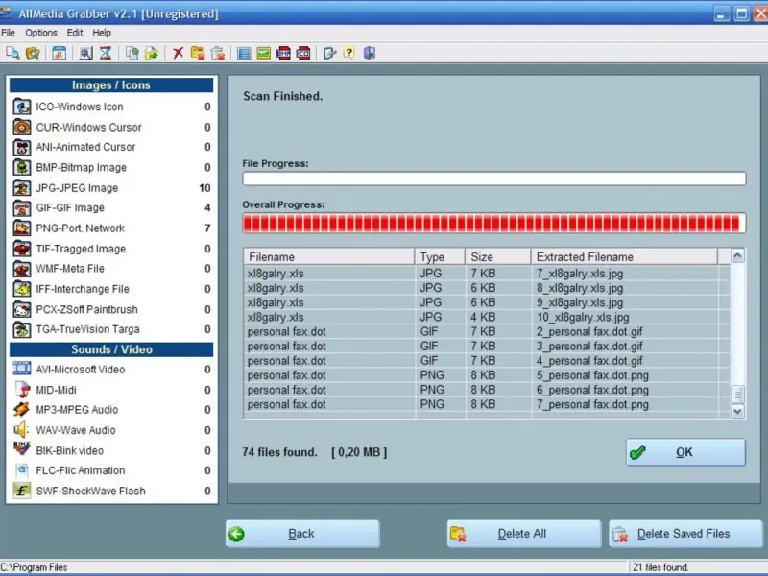Open the Options menu
This screenshot has width=768, height=576.
[x=41, y=33]
